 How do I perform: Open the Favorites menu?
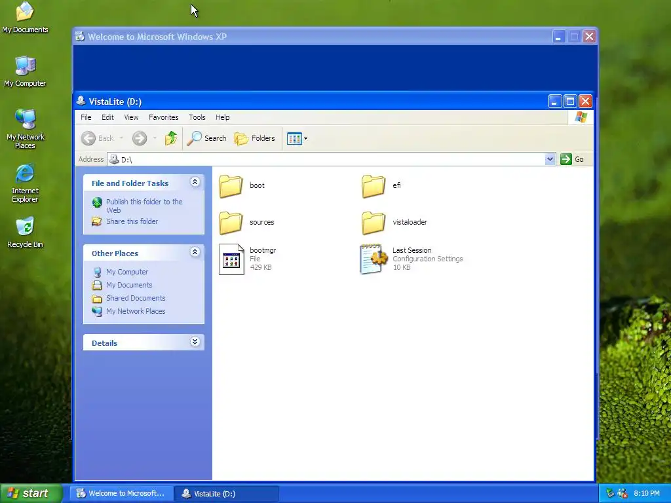tap(163, 117)
